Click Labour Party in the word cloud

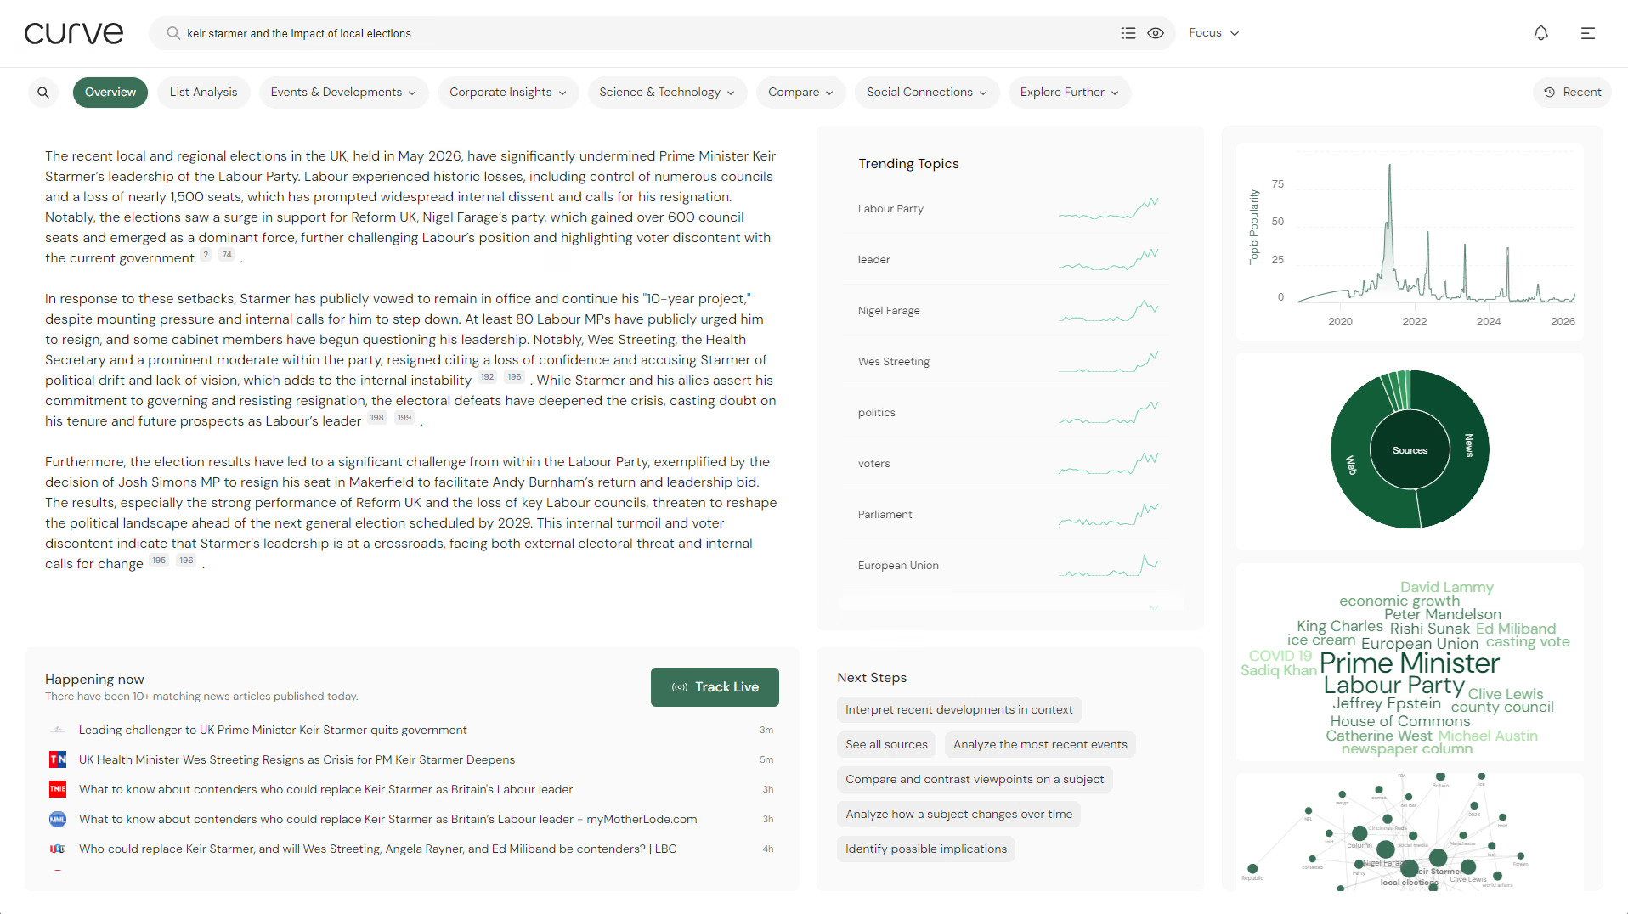pos(1393,685)
